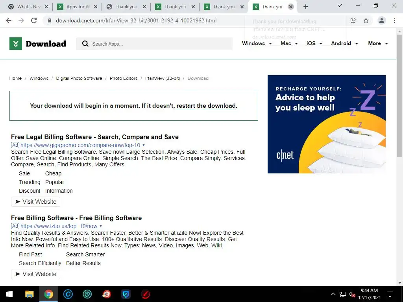This screenshot has width=403, height=302.
Task: Click into the Search Apps field
Action: point(154,44)
